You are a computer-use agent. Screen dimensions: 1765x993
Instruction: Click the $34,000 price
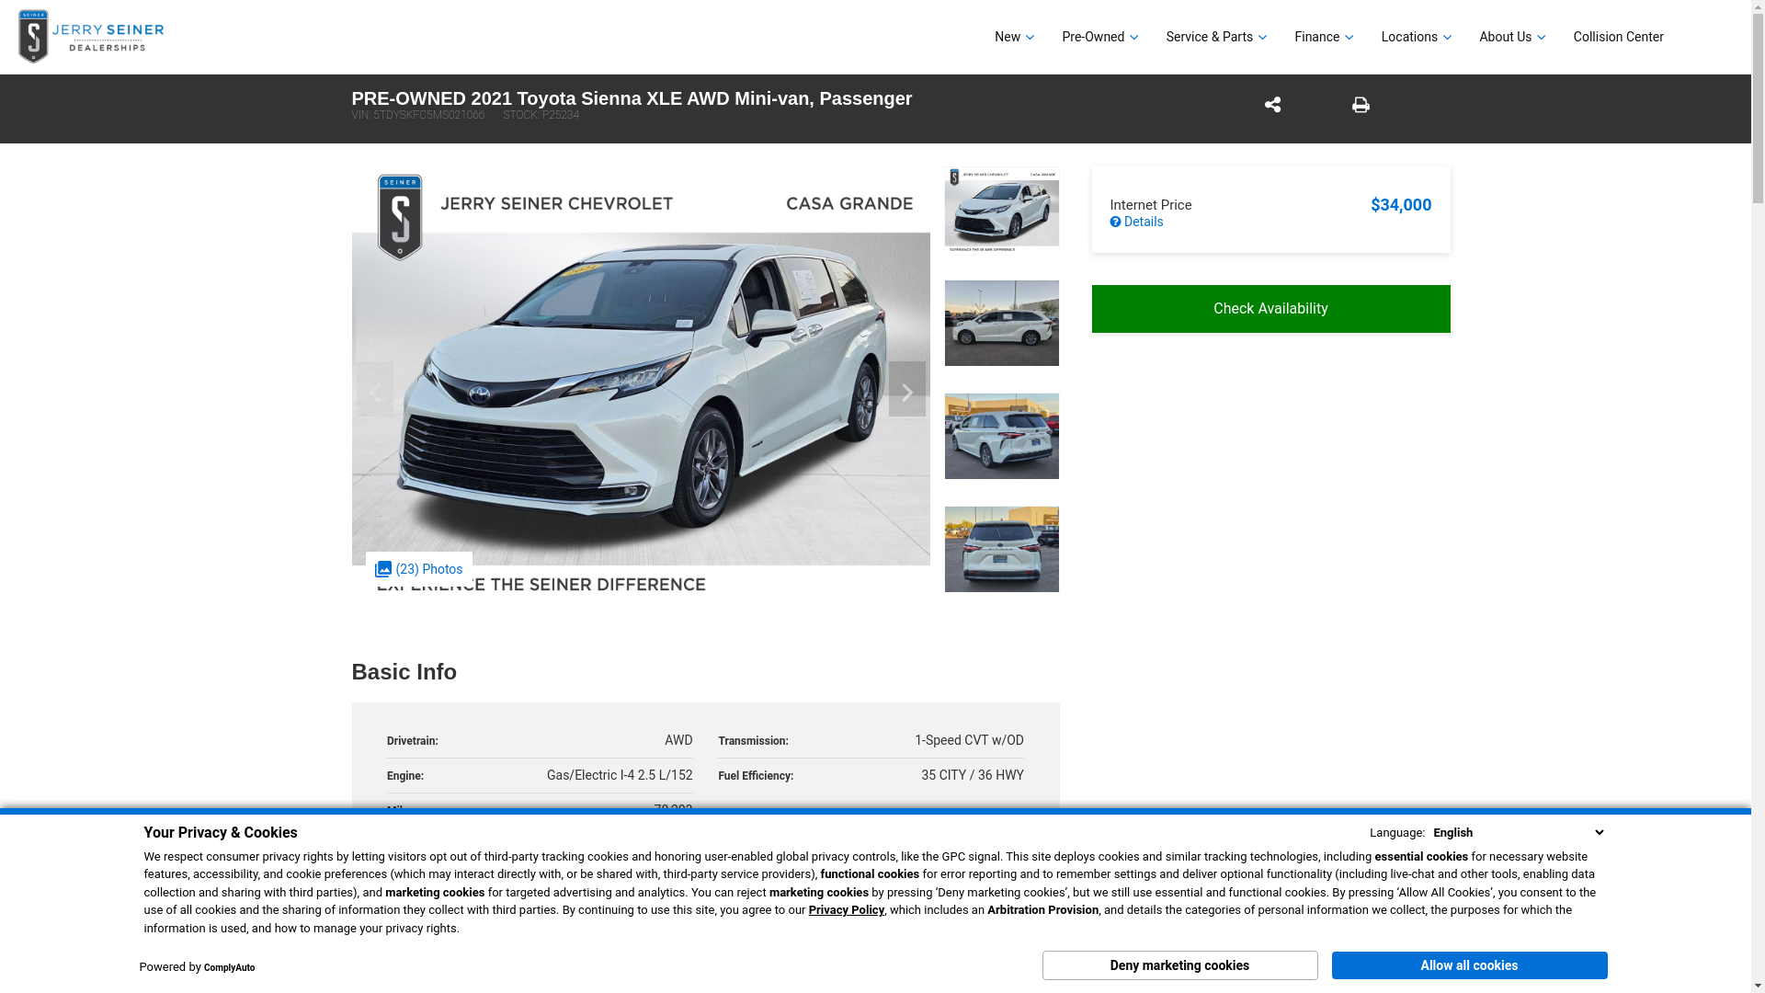(1400, 205)
